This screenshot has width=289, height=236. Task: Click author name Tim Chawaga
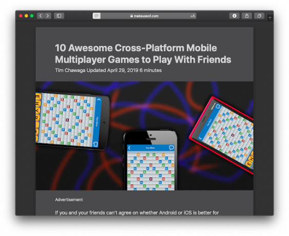(x=70, y=70)
